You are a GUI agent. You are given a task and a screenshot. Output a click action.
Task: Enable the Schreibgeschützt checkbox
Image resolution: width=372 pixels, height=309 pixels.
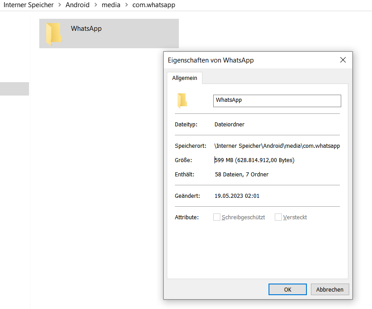(217, 217)
